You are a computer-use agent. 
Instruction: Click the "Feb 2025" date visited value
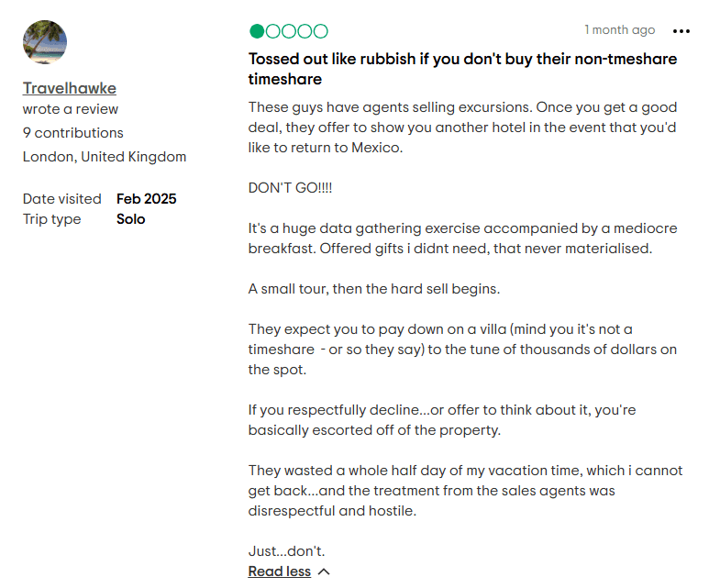coord(147,199)
